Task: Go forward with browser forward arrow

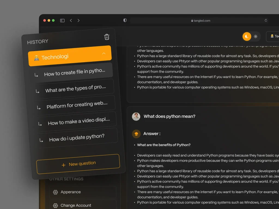Action: tap(78, 20)
